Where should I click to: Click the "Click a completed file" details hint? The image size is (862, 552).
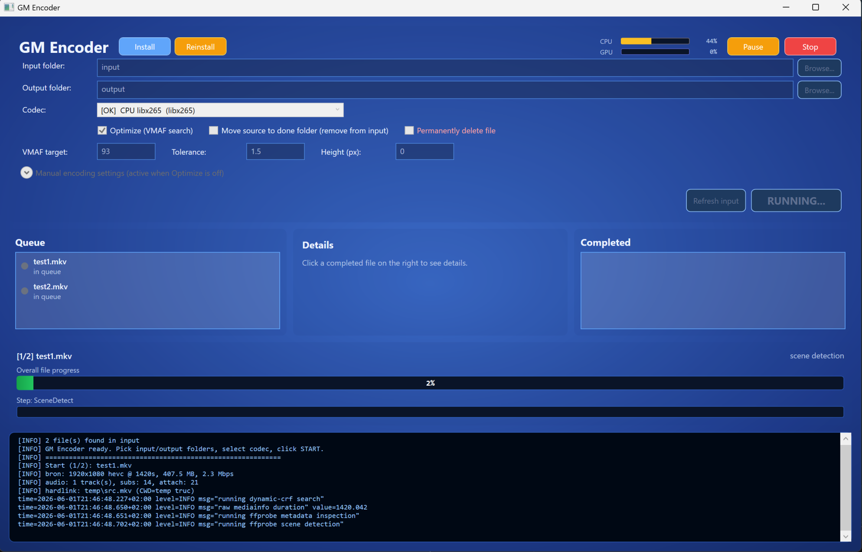click(385, 263)
